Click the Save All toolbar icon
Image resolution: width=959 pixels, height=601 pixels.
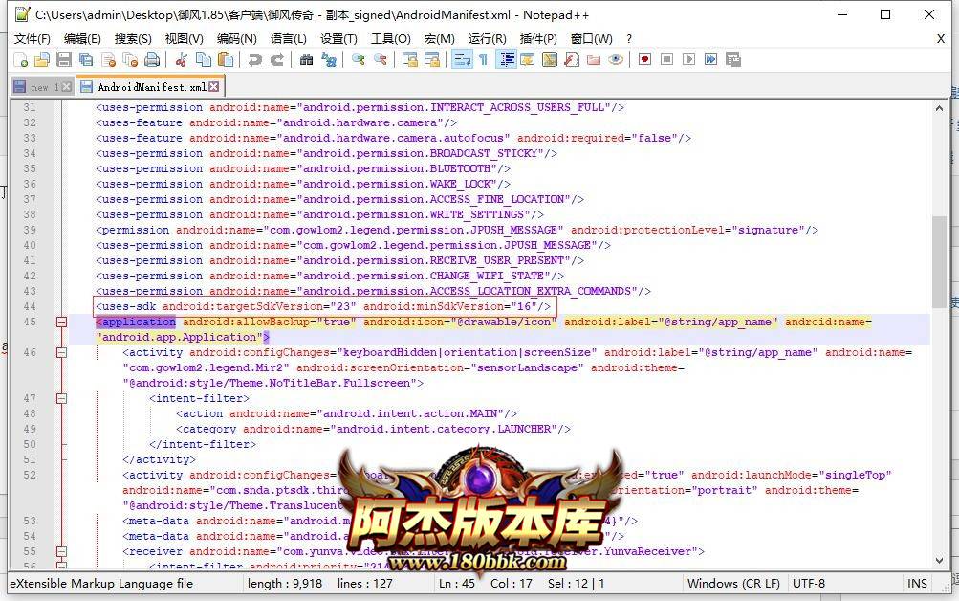pyautogui.click(x=86, y=59)
